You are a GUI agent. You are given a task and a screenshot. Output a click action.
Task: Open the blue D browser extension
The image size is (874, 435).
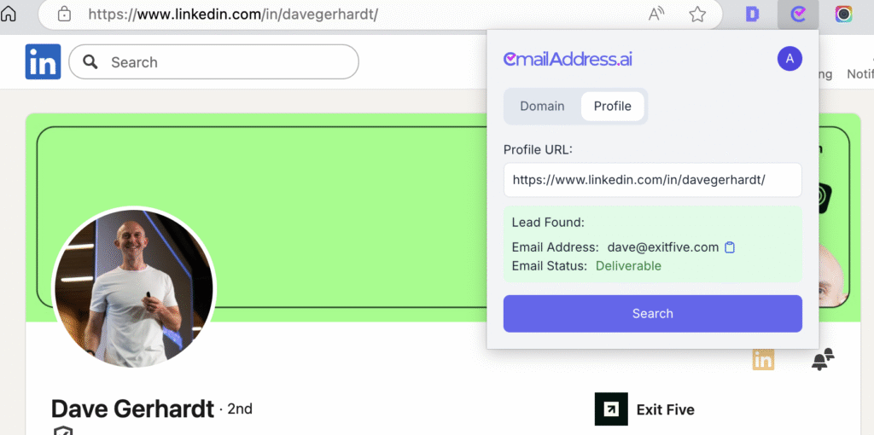tap(753, 14)
